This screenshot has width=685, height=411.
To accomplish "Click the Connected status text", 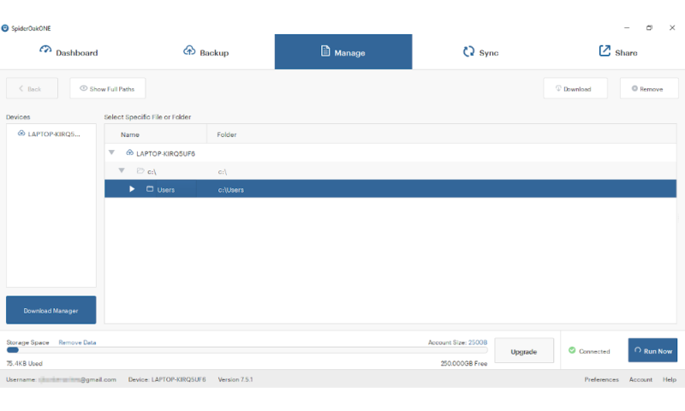I will [x=594, y=351].
